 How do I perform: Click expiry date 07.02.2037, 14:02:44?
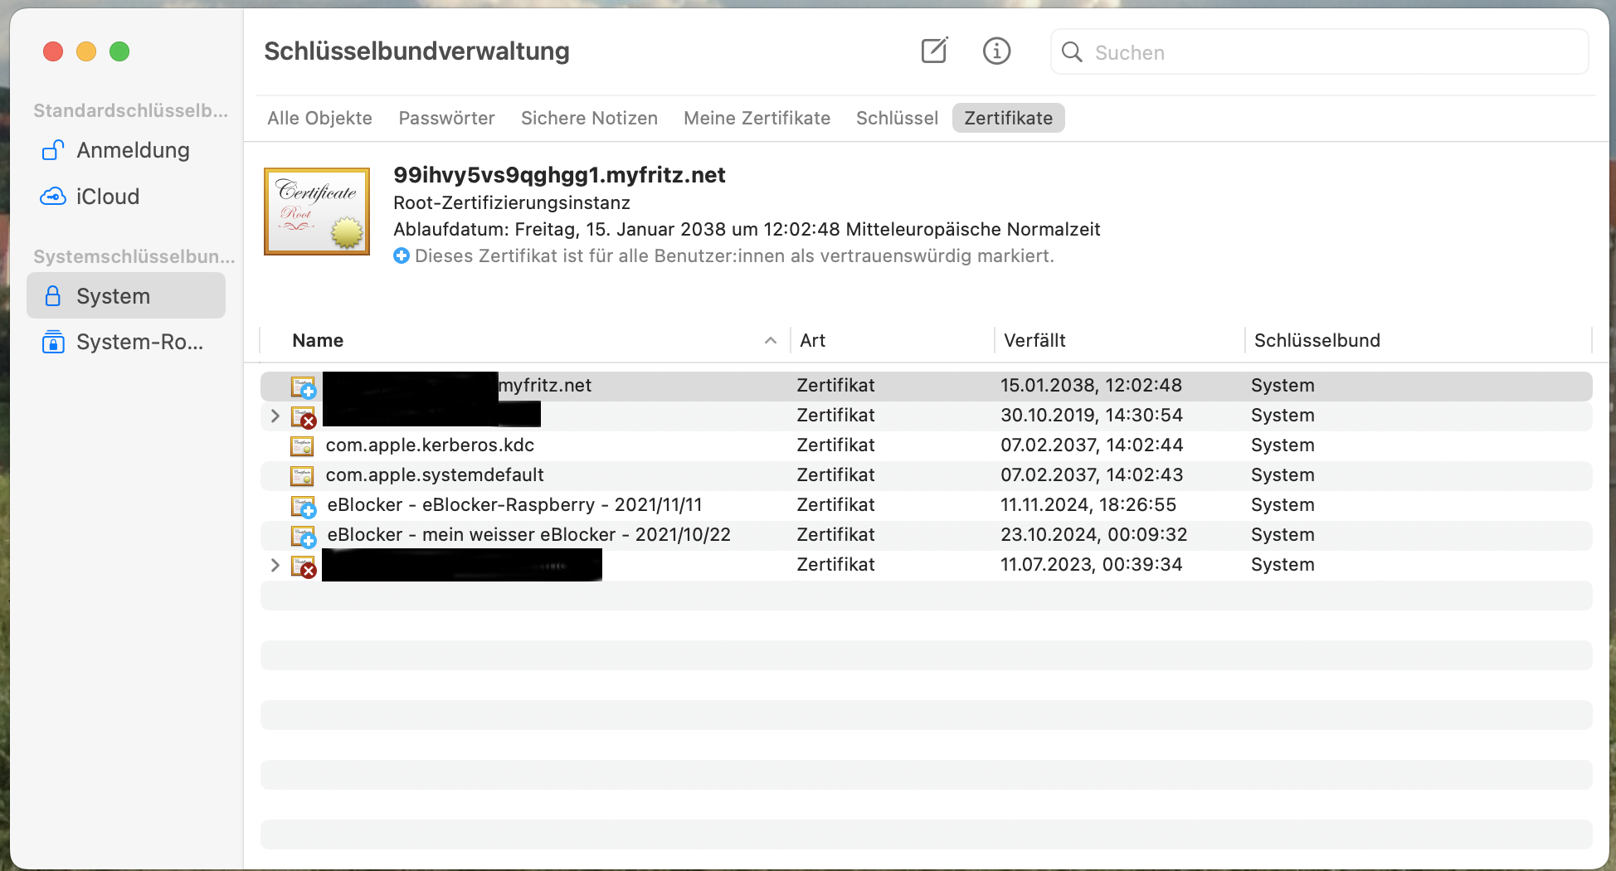[1092, 445]
